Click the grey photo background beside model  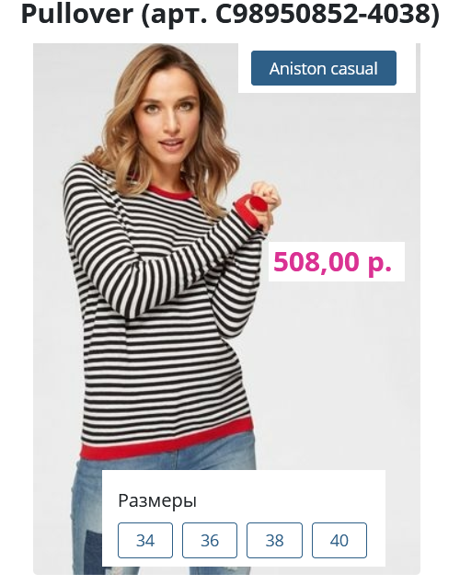pos(336,354)
